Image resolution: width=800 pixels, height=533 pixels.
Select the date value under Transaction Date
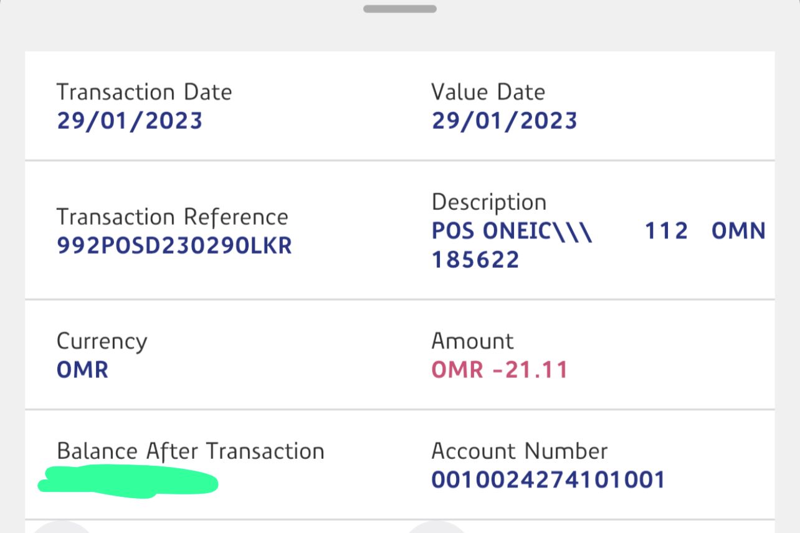pyautogui.click(x=130, y=120)
